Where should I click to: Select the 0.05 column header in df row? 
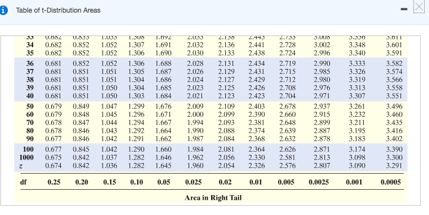click(163, 182)
